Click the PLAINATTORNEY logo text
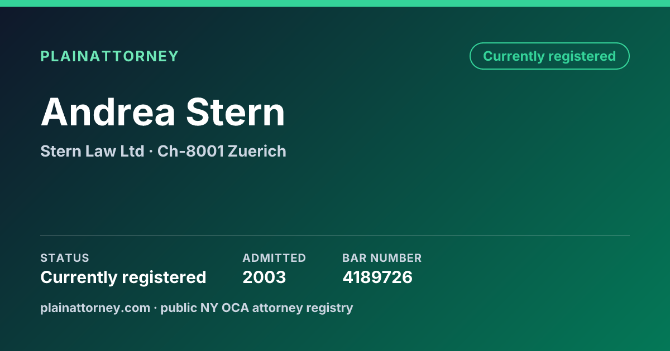This screenshot has width=670, height=351. pyautogui.click(x=109, y=56)
